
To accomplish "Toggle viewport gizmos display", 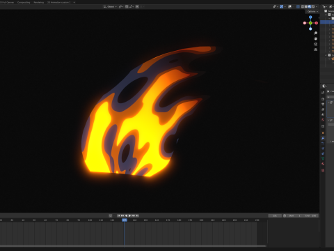I will [281, 7].
